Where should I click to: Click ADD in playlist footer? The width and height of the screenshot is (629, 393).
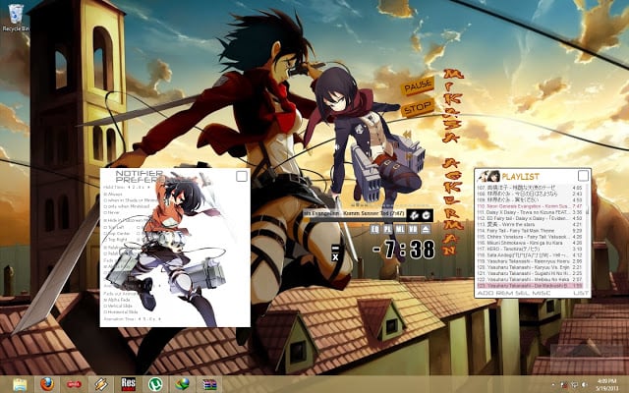point(486,293)
